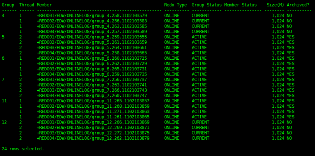The image size is (315, 156).
Task: Click member path group_12.266.1102103869
Action: click(93, 122)
